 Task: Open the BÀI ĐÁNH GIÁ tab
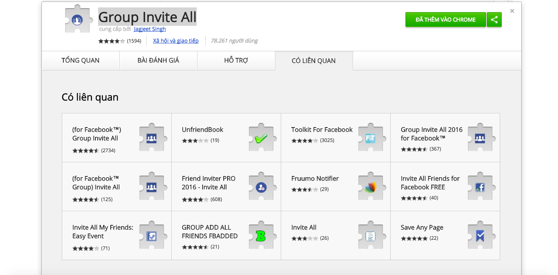click(x=158, y=61)
